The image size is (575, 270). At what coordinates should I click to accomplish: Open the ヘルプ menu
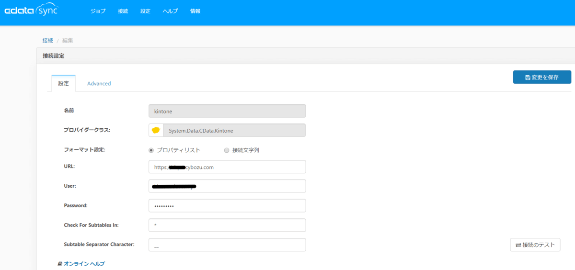click(170, 11)
